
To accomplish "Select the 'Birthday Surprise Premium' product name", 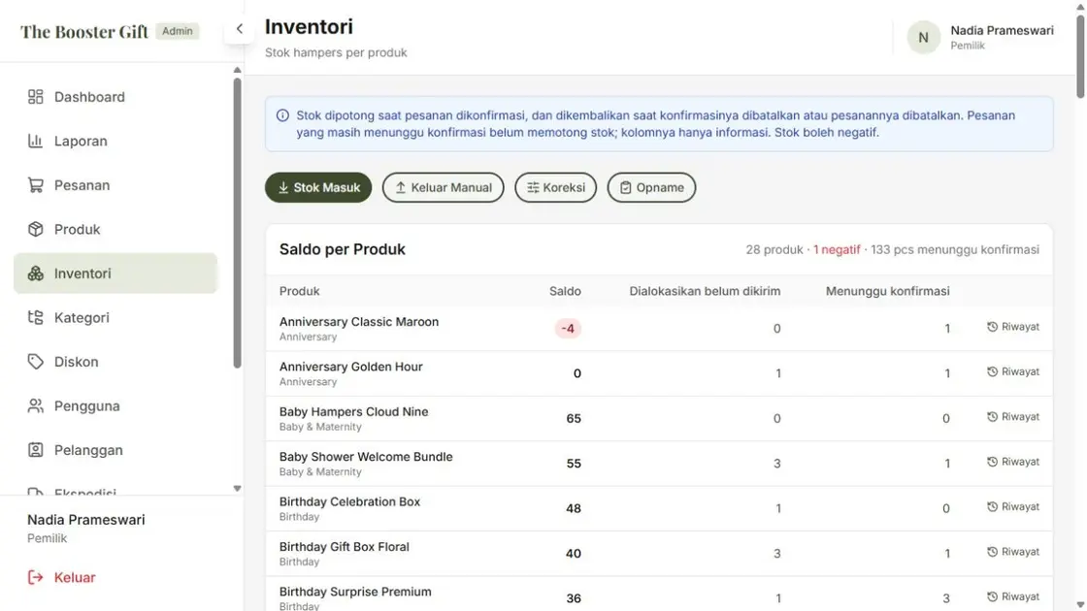I will (x=355, y=593).
